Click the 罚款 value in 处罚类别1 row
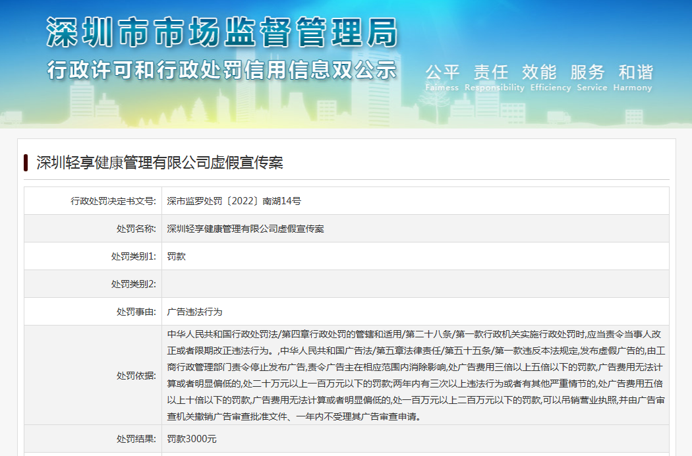The image size is (692, 456). 176,256
